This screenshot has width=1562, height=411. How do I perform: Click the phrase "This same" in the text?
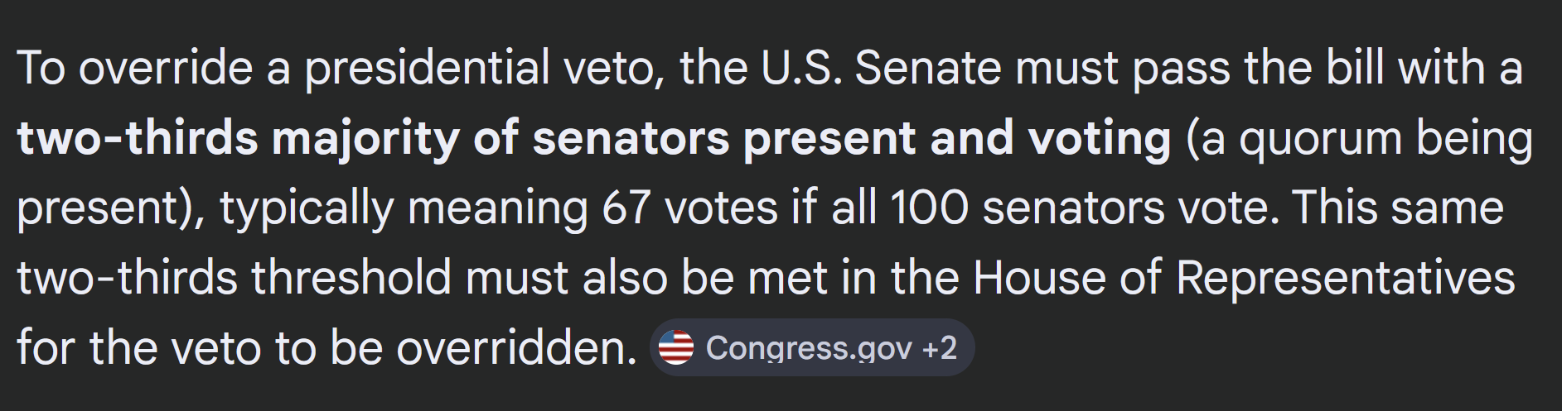coord(1397,208)
